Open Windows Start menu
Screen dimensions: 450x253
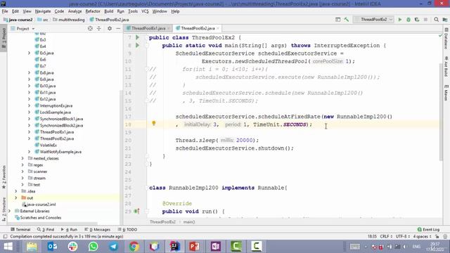pyautogui.click(x=8, y=247)
